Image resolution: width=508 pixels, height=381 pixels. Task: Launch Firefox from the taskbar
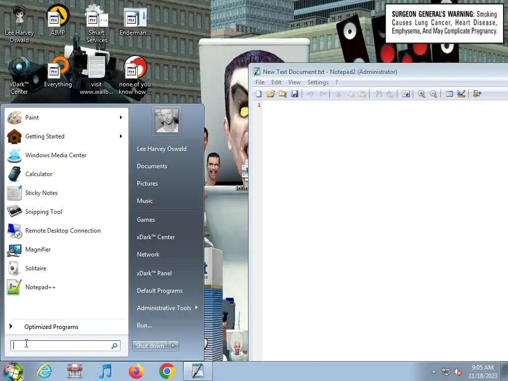tap(136, 371)
